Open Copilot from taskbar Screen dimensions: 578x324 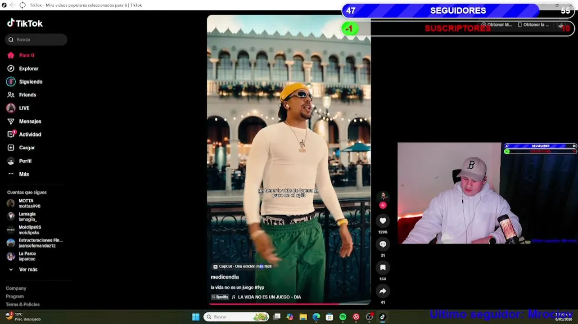(290, 317)
